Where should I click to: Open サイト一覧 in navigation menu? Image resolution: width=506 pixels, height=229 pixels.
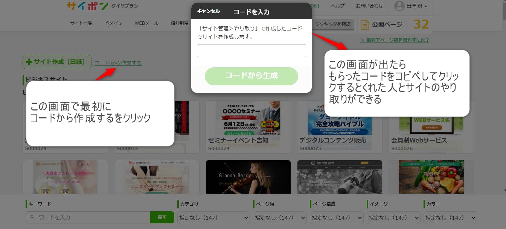(x=81, y=23)
